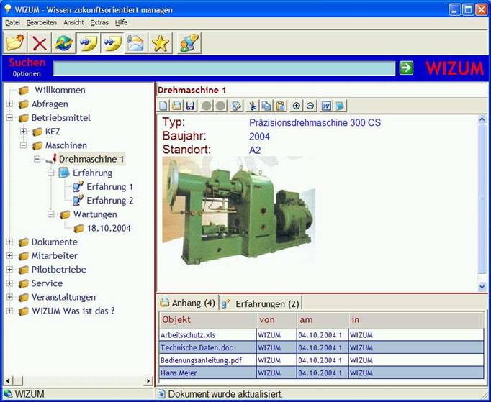This screenshot has height=402, width=491.
Task: Click the yellow arrow icon beside the envelope
Action: pos(112,43)
